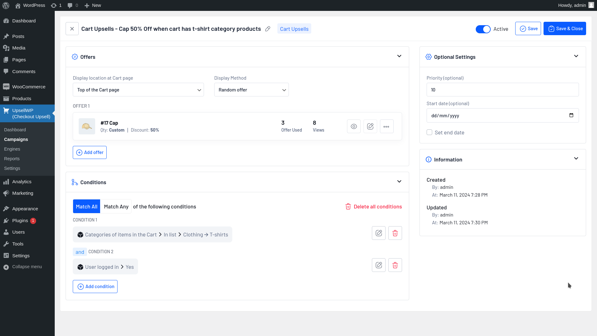Open the Display location dropdown
Image resolution: width=597 pixels, height=336 pixels.
[x=139, y=89]
